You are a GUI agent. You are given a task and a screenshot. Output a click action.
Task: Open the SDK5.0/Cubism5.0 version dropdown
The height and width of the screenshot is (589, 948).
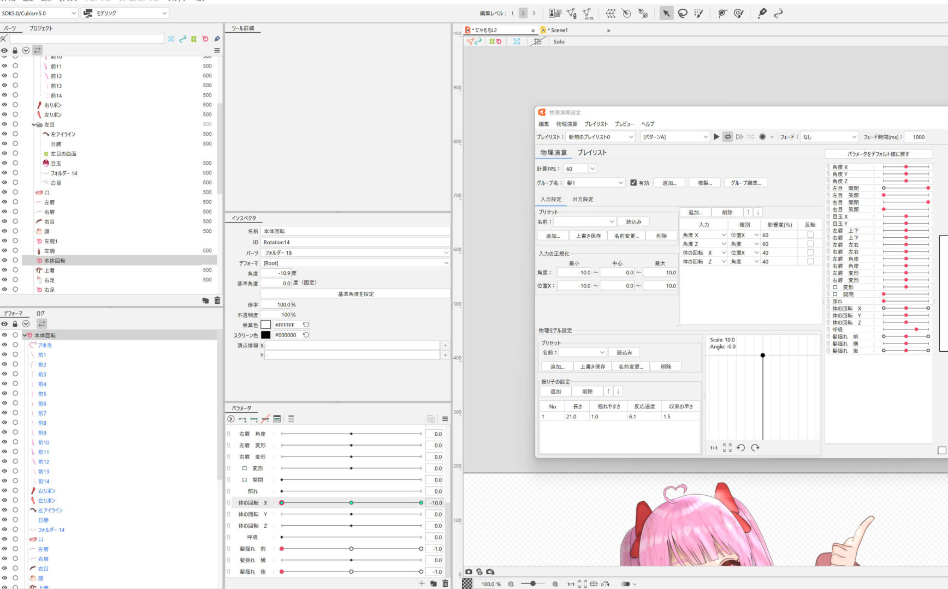(39, 13)
